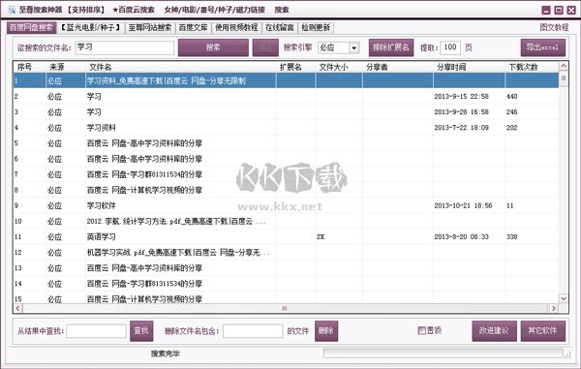
Task: Select the 英语学习 result row
Action: 286,236
